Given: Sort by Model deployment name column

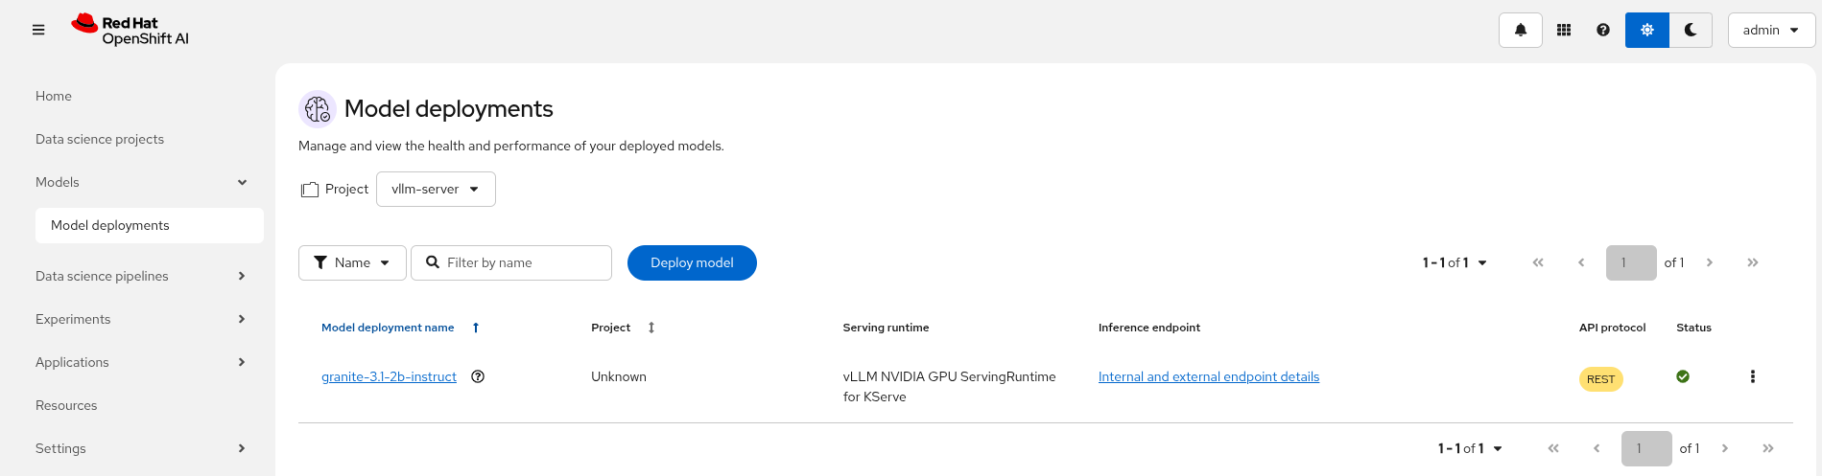Looking at the screenshot, I should pos(400,328).
